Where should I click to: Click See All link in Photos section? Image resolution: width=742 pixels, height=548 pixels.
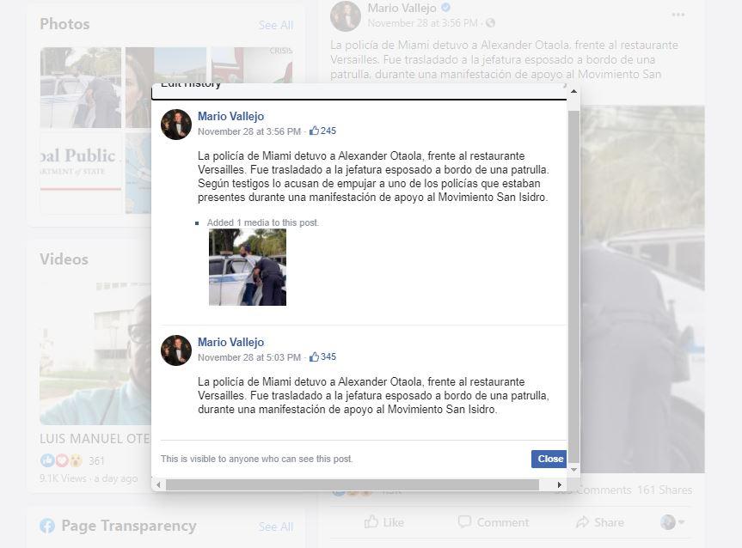click(276, 25)
